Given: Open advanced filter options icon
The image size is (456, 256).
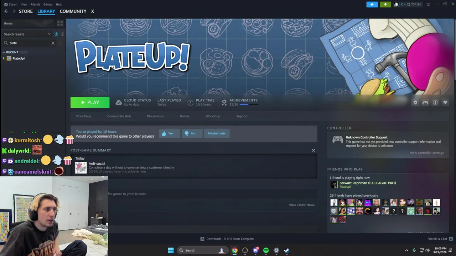Looking at the screenshot, I should pos(60,43).
